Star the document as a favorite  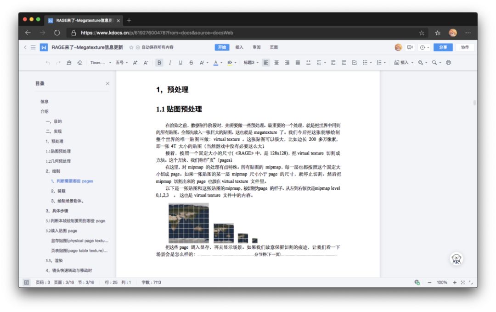point(131,47)
